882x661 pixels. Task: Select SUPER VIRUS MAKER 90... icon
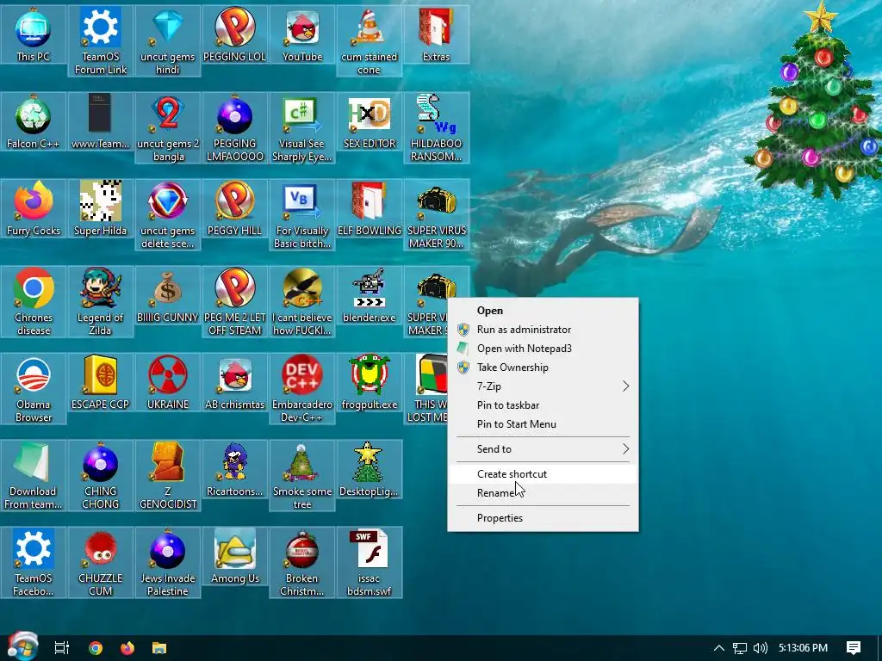click(436, 214)
